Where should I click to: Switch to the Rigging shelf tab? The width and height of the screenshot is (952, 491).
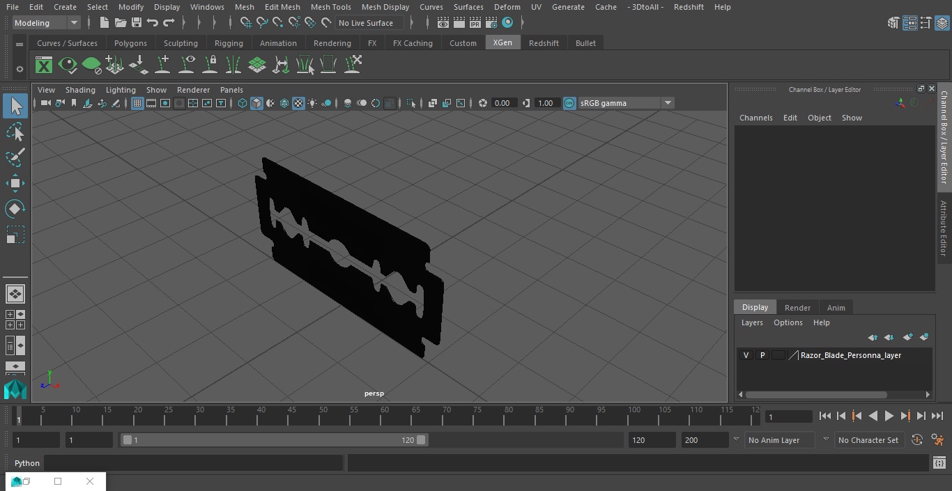[x=229, y=43]
